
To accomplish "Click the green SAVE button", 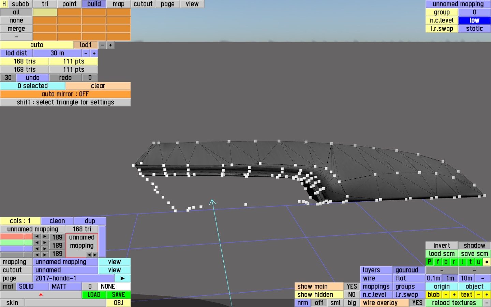I will [x=119, y=295].
